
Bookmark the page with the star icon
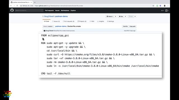pos(153,6)
